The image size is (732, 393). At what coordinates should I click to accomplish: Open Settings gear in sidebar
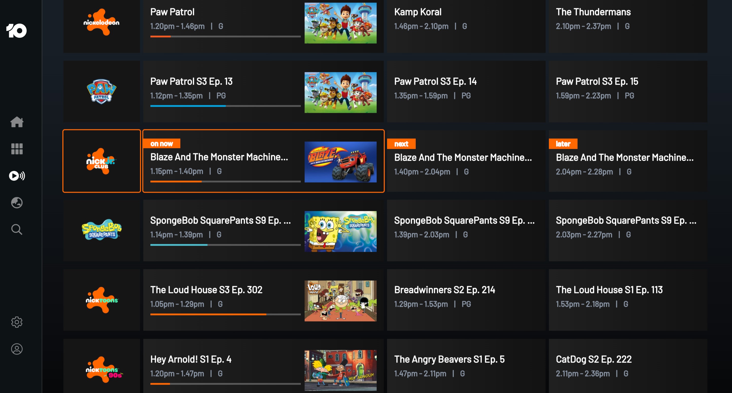pyautogui.click(x=17, y=322)
